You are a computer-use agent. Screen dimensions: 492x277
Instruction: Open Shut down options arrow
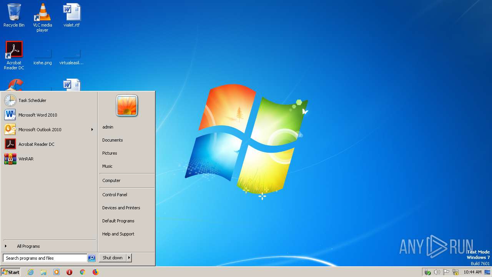click(x=129, y=258)
